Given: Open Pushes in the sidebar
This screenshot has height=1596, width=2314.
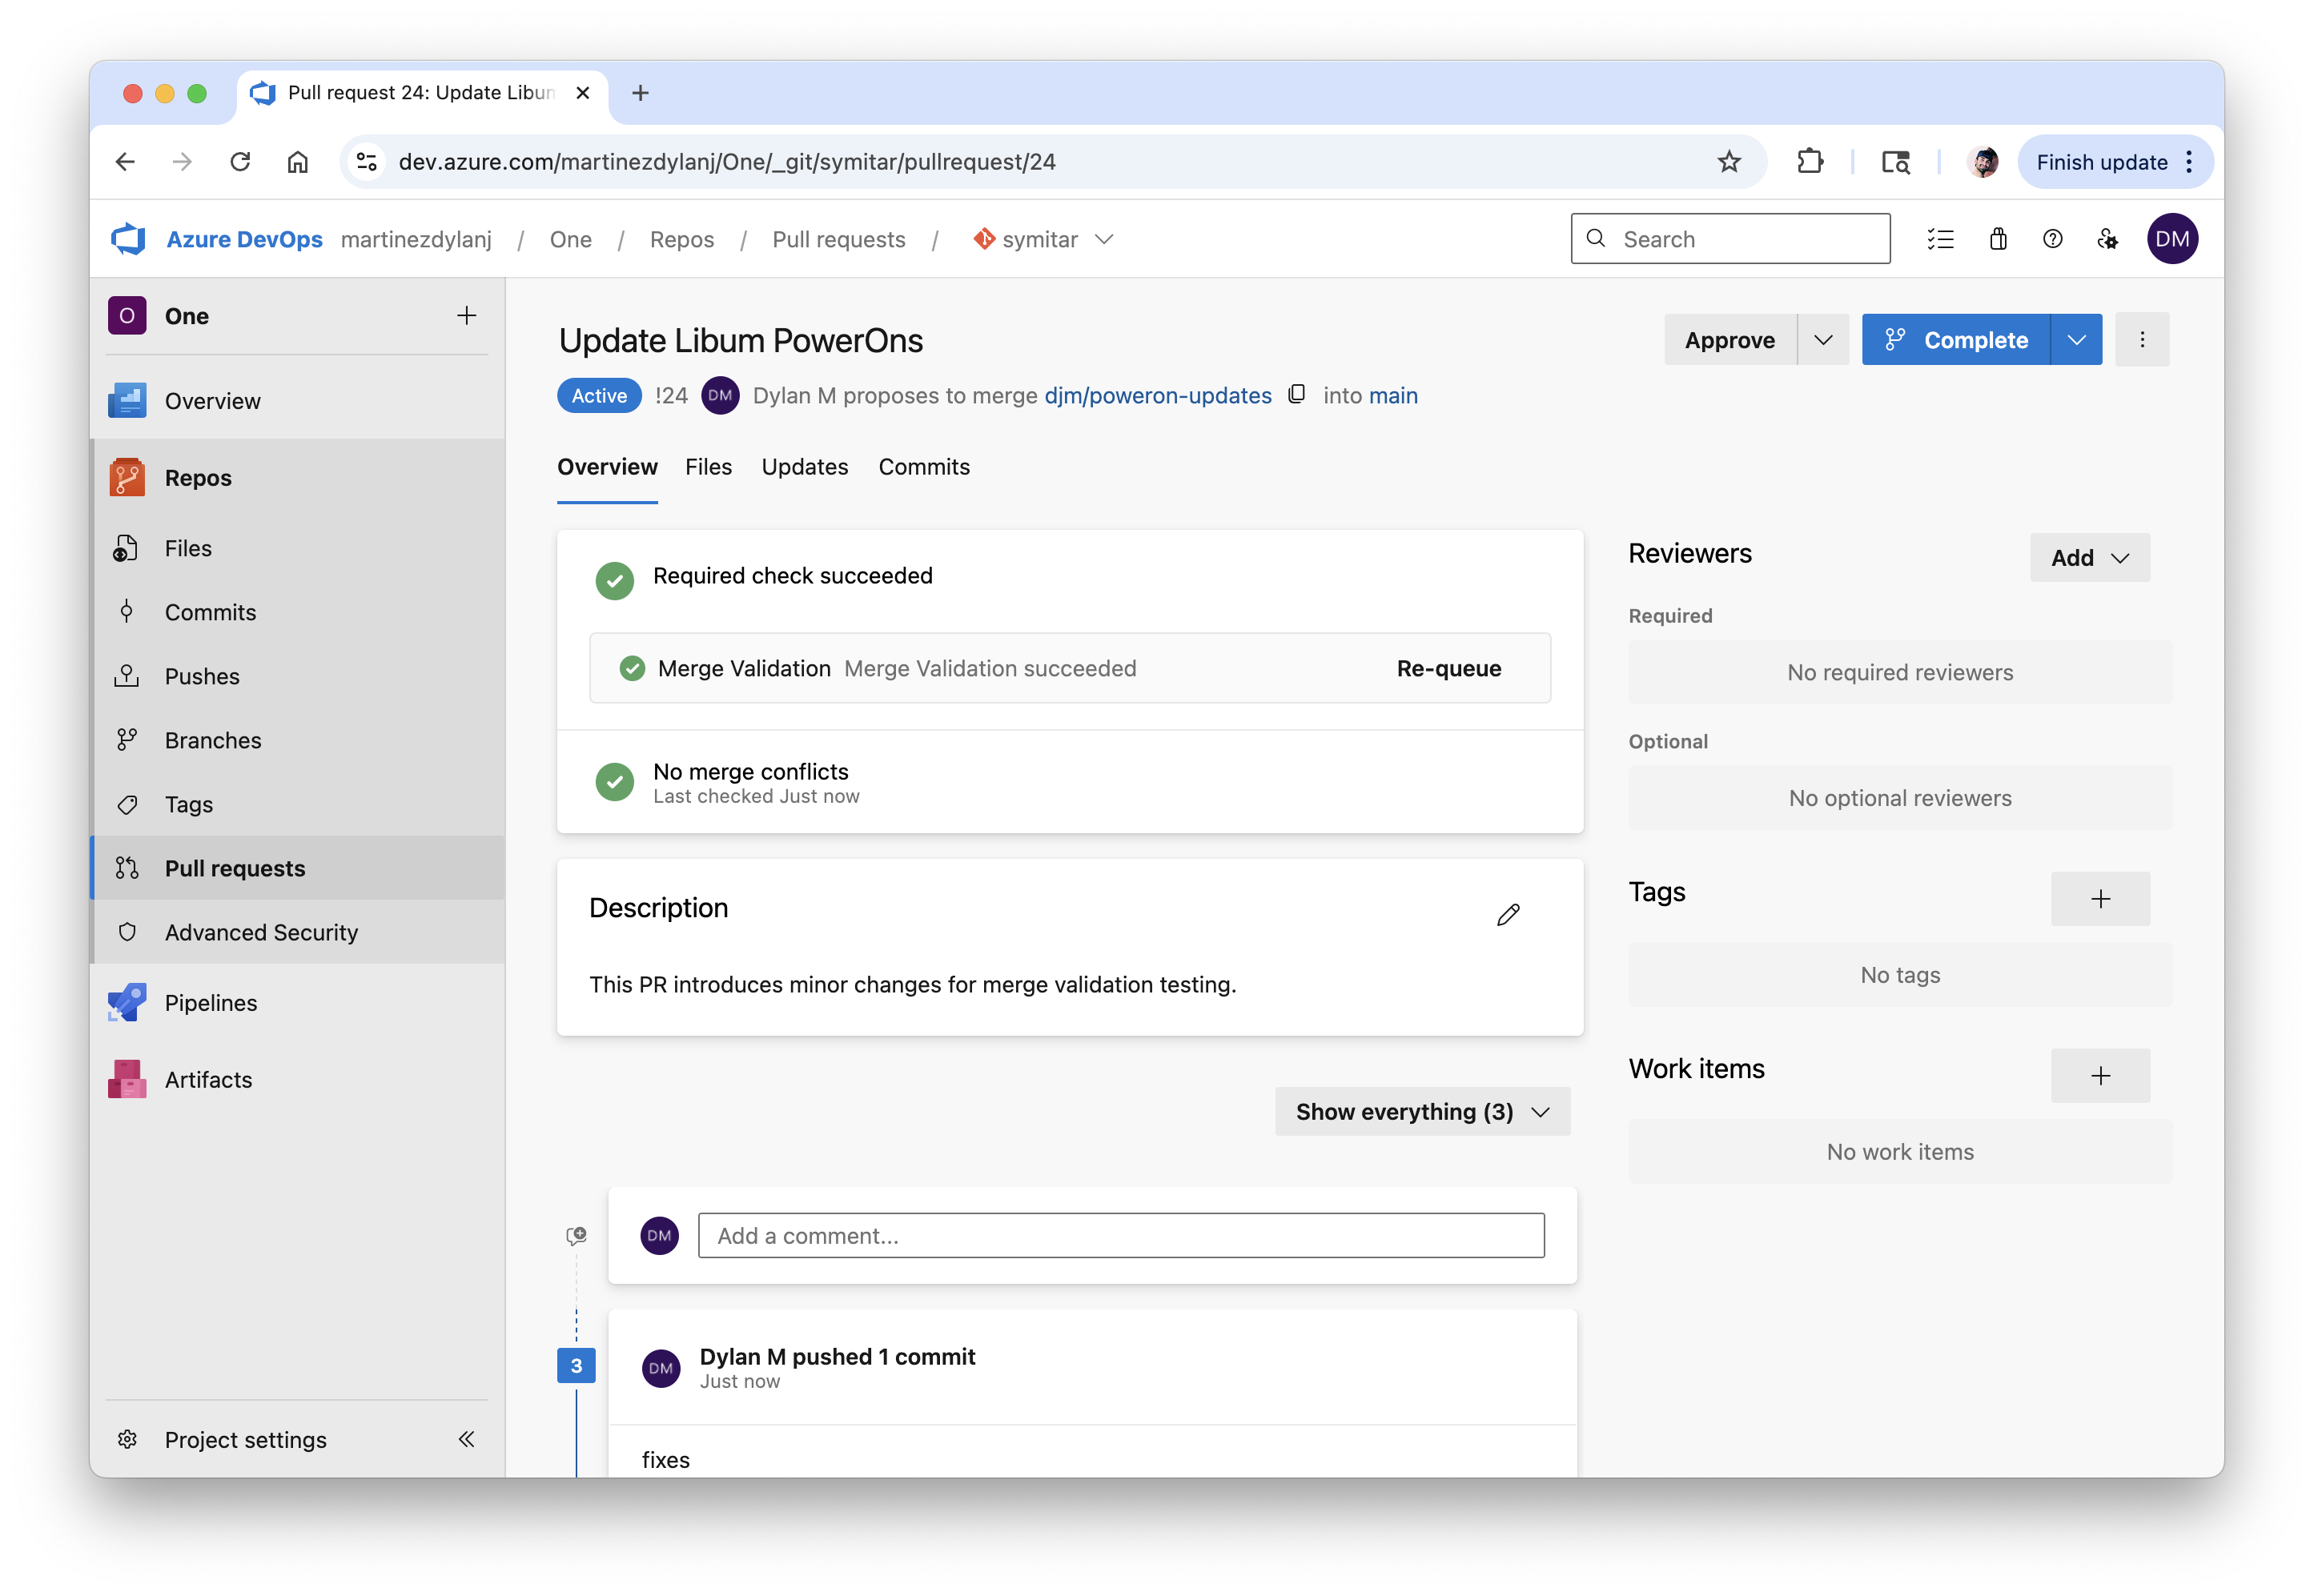Looking at the screenshot, I should pos(297,676).
